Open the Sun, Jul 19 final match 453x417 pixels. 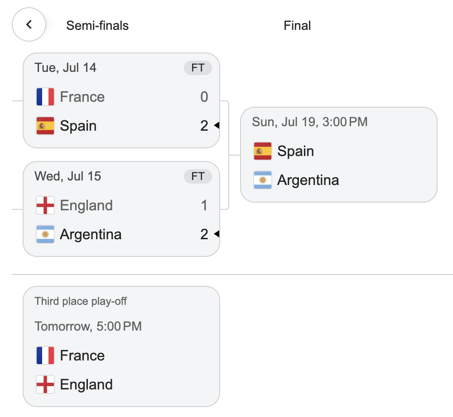(338, 155)
